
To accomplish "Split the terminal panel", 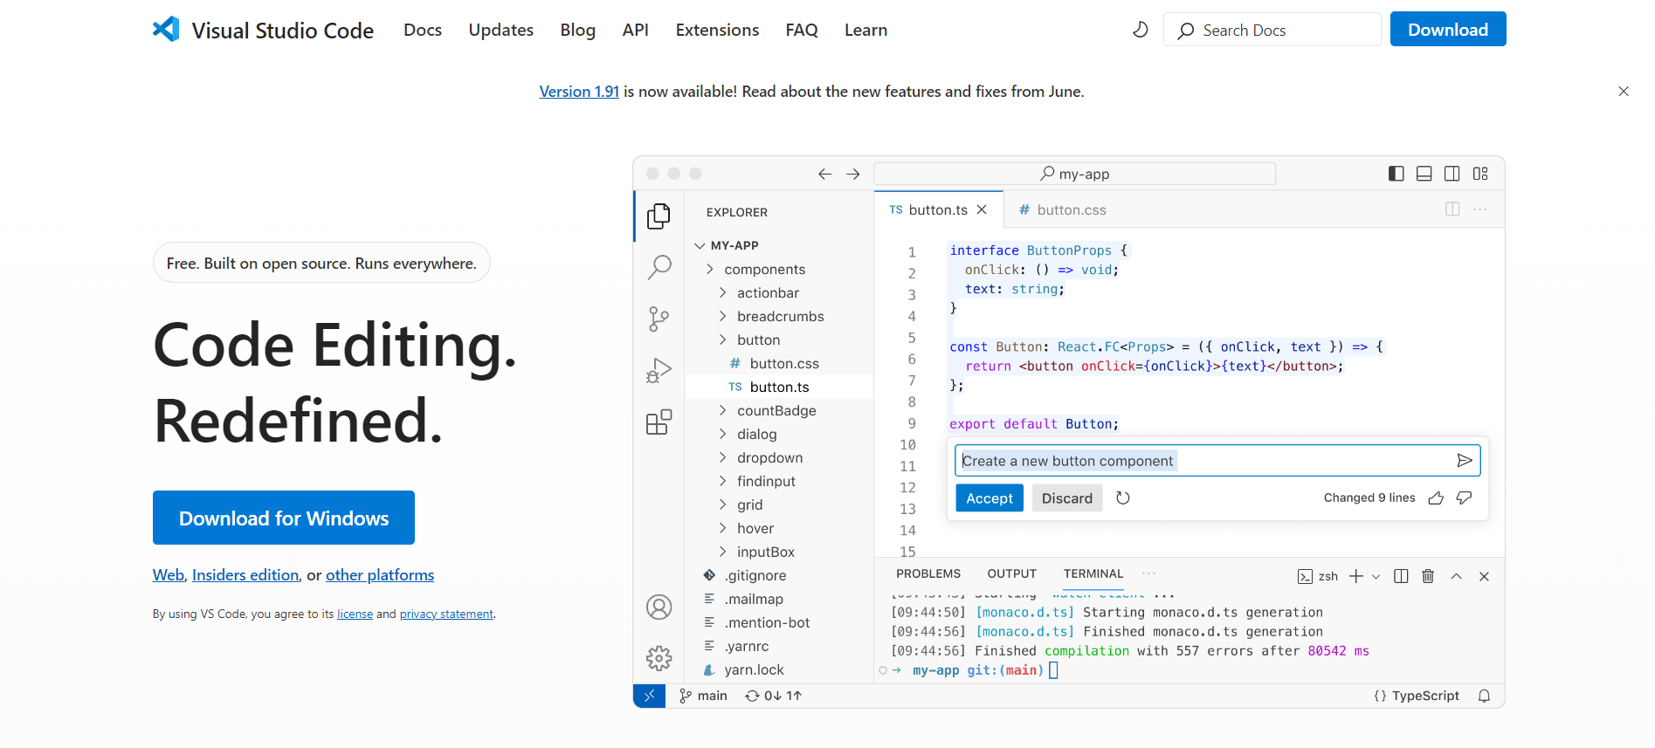I will [x=1401, y=576].
